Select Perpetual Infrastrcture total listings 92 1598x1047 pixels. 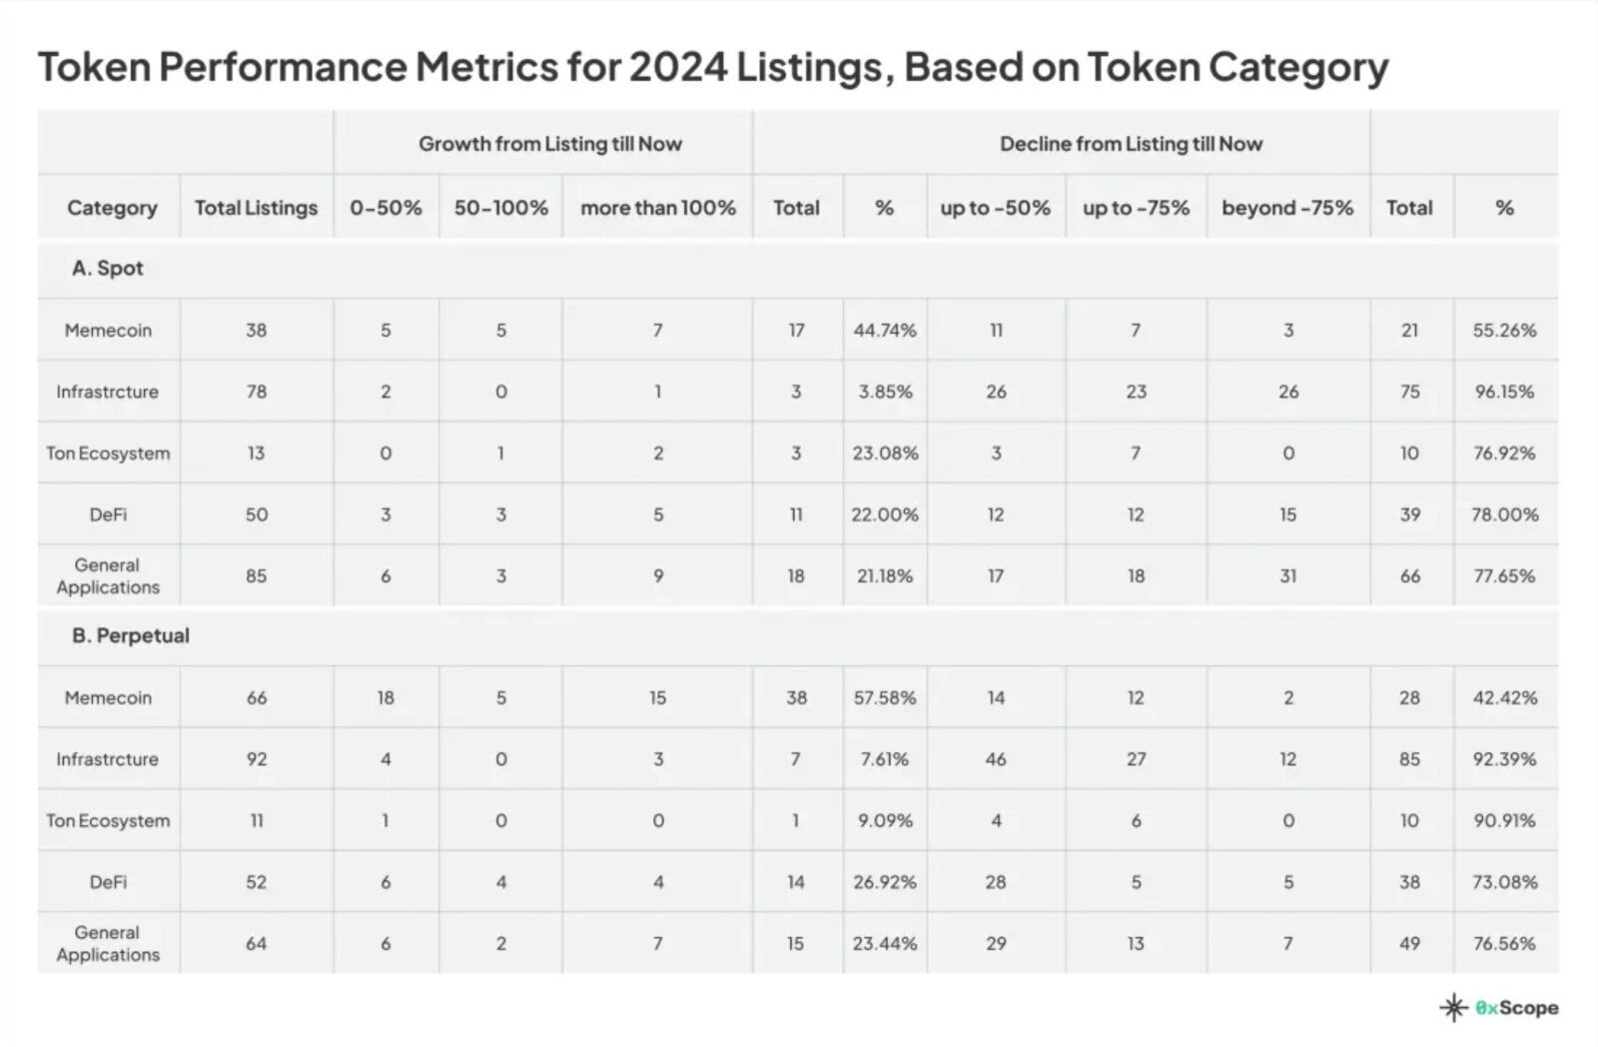point(257,759)
